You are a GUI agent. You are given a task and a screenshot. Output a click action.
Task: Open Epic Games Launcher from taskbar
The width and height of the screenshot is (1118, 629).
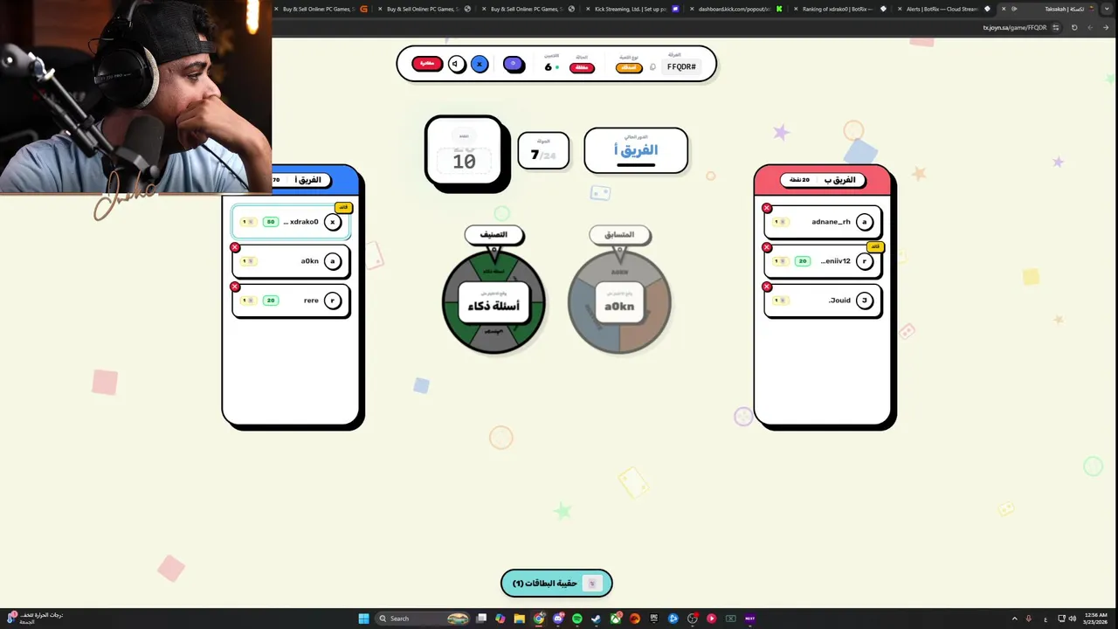(x=654, y=619)
